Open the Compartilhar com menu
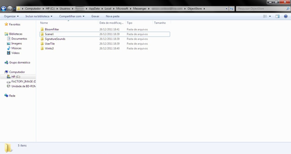The width and height of the screenshot is (291, 154). (72, 16)
